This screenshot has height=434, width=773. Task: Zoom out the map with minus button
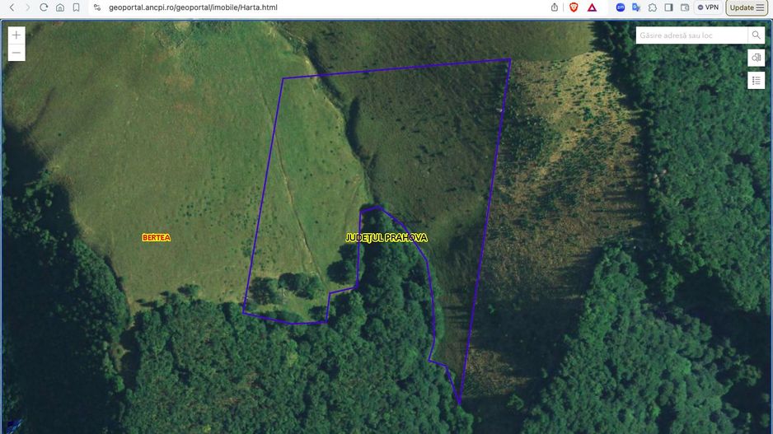pos(16,53)
